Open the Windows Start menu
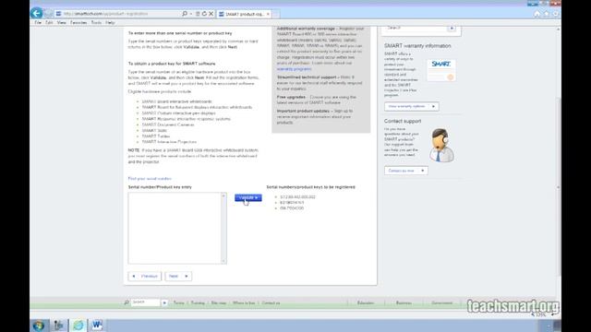The width and height of the screenshot is (591, 332). pos(38,326)
